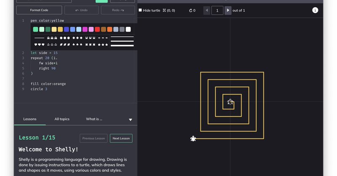Choose the cars pen pattern
This screenshot has height=176, width=337.
tap(52, 38)
